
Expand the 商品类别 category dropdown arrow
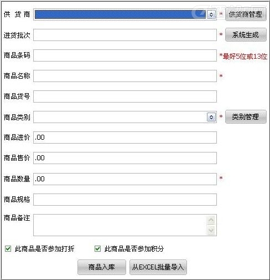click(211, 117)
